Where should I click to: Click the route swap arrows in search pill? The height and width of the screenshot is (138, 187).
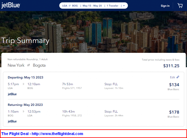[x=70, y=6]
